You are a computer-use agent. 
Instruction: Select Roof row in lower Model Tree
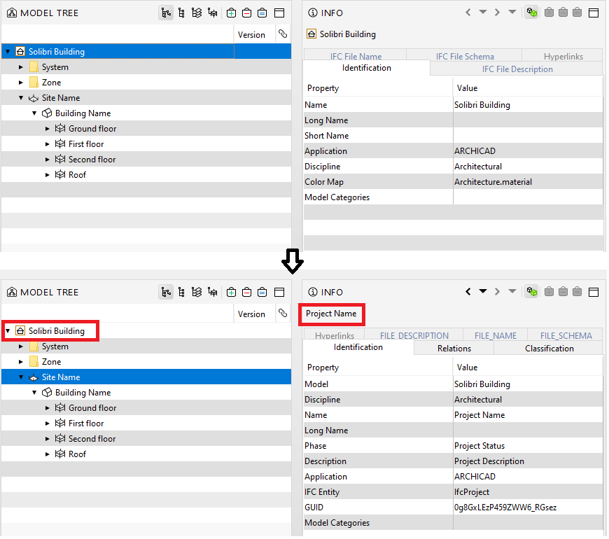tap(146, 454)
